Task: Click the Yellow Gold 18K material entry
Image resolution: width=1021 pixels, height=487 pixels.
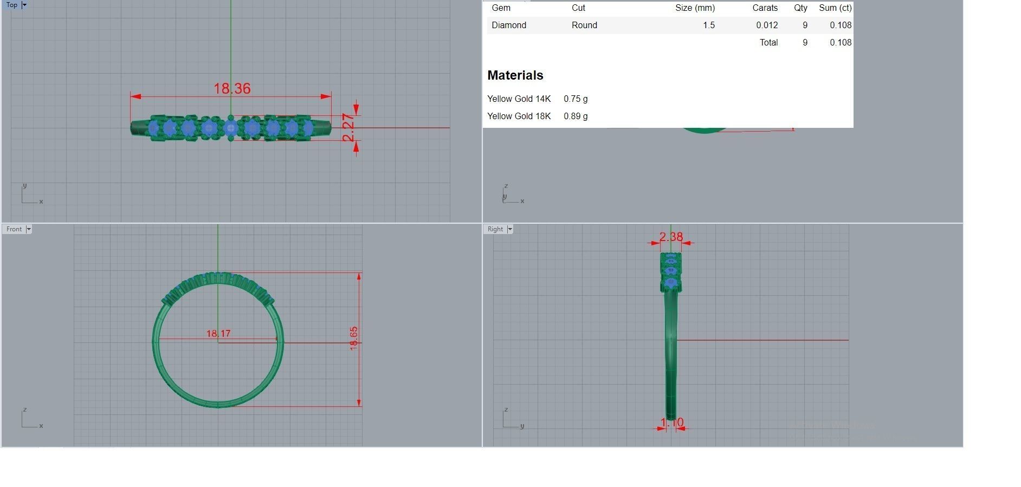Action: tap(519, 116)
